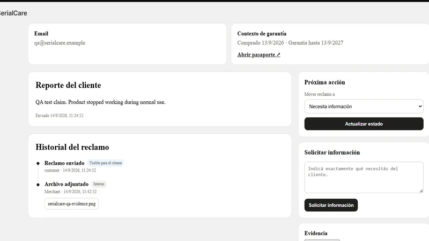Click the 'Email' field label

click(x=41, y=34)
